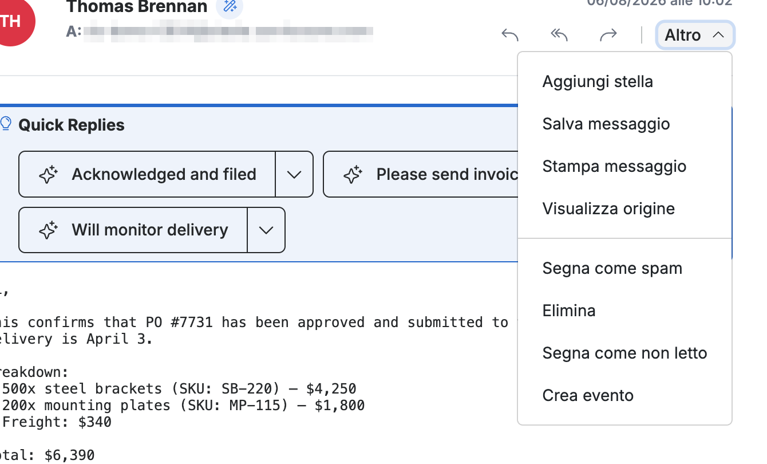Click the forward arrow icon
767x464 pixels.
click(x=608, y=35)
